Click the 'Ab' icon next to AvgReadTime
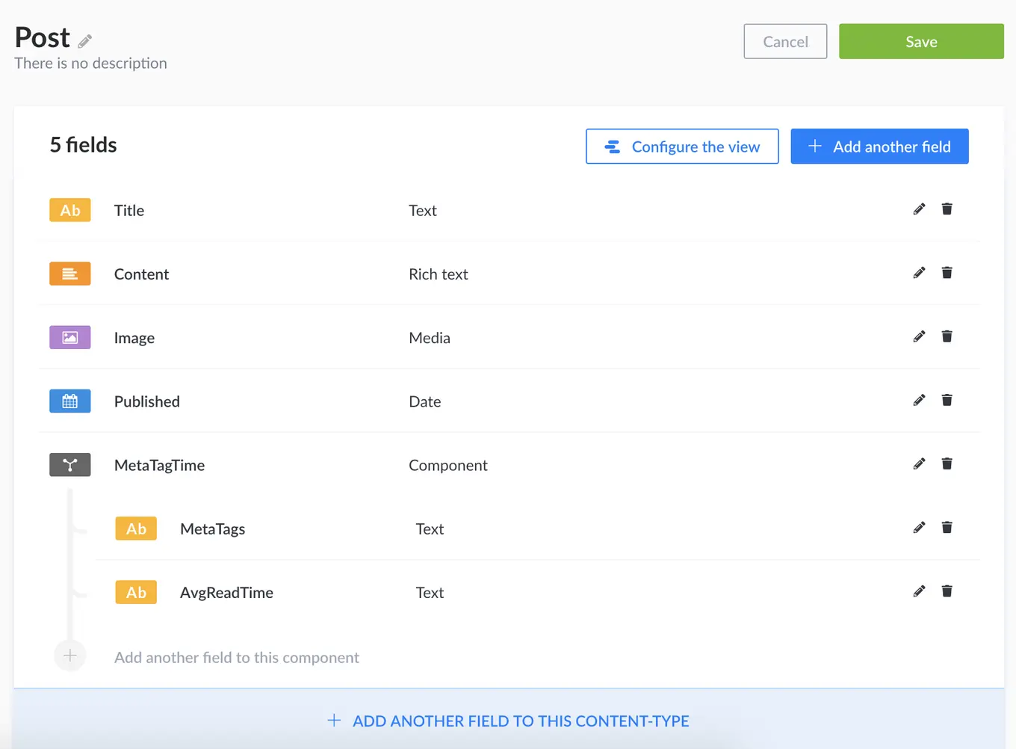Image resolution: width=1016 pixels, height=749 pixels. (136, 592)
